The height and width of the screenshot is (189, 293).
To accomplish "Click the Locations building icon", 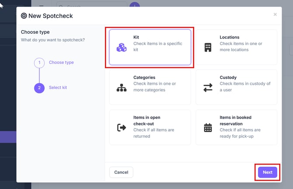I will point(208,48).
